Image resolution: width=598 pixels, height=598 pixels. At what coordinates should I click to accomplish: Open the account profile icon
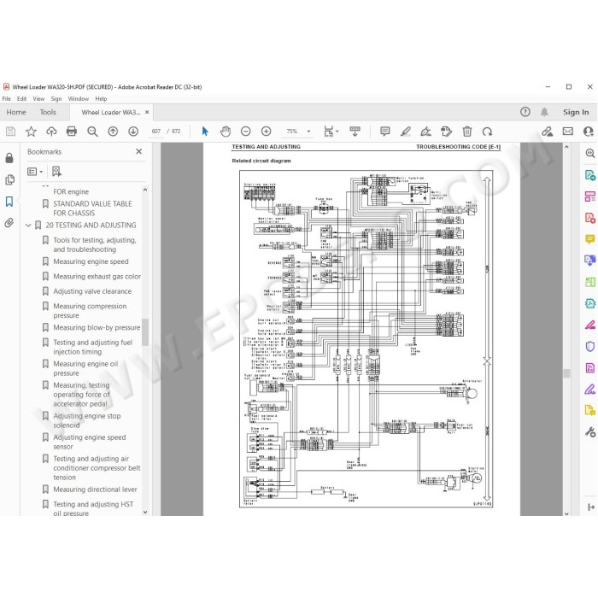tap(589, 132)
